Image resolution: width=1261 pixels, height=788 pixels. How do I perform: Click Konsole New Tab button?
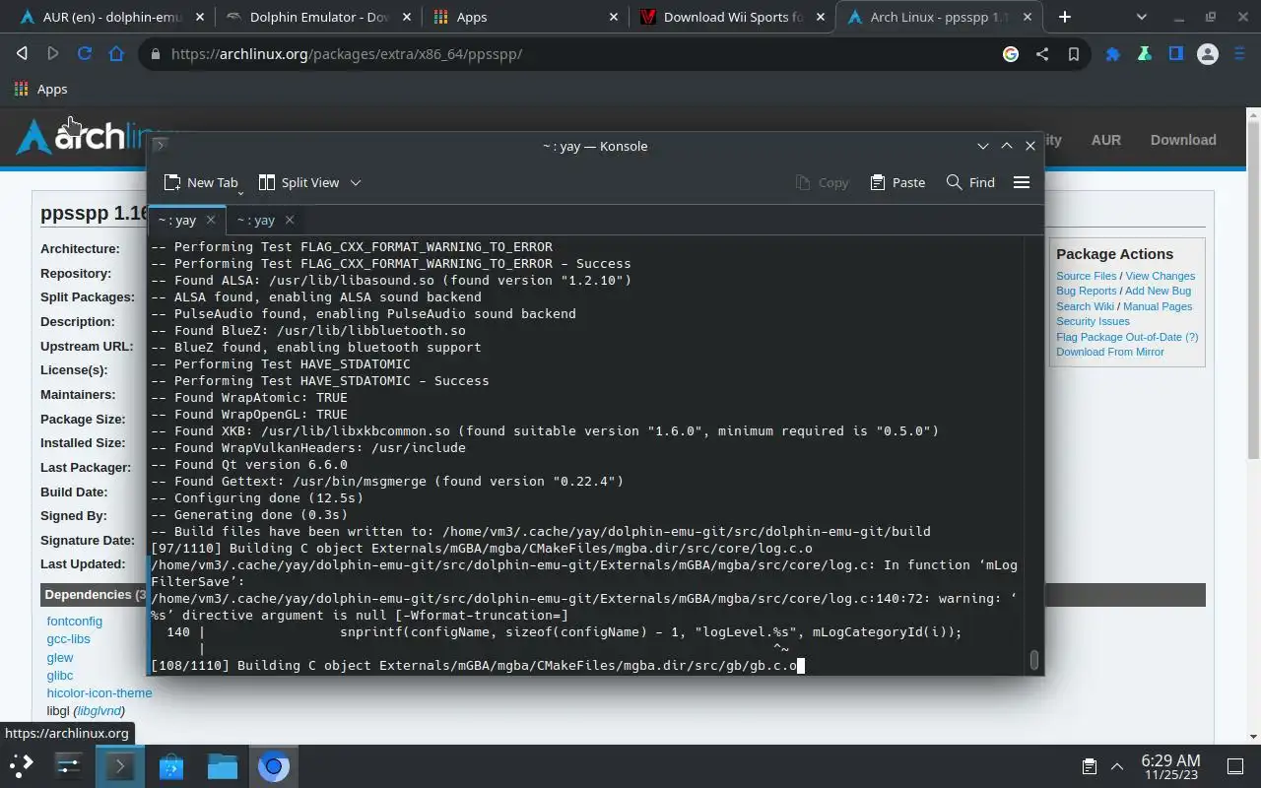(x=200, y=182)
